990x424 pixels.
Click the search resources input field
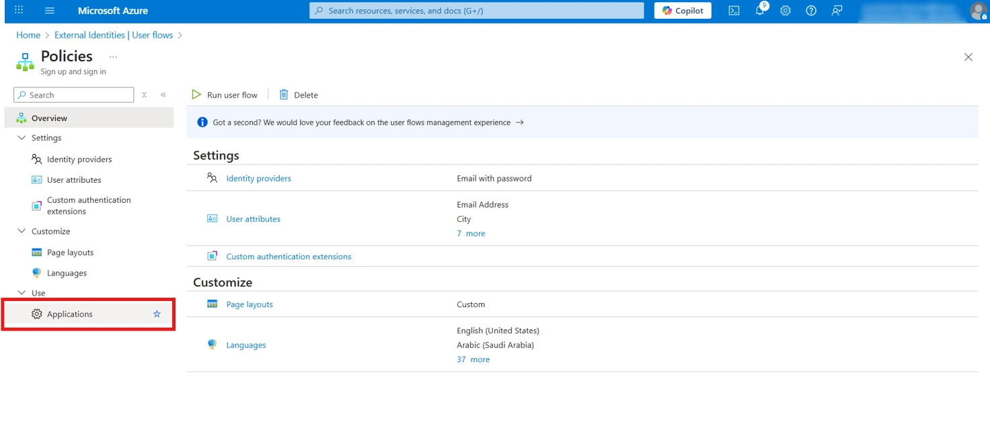pyautogui.click(x=476, y=10)
